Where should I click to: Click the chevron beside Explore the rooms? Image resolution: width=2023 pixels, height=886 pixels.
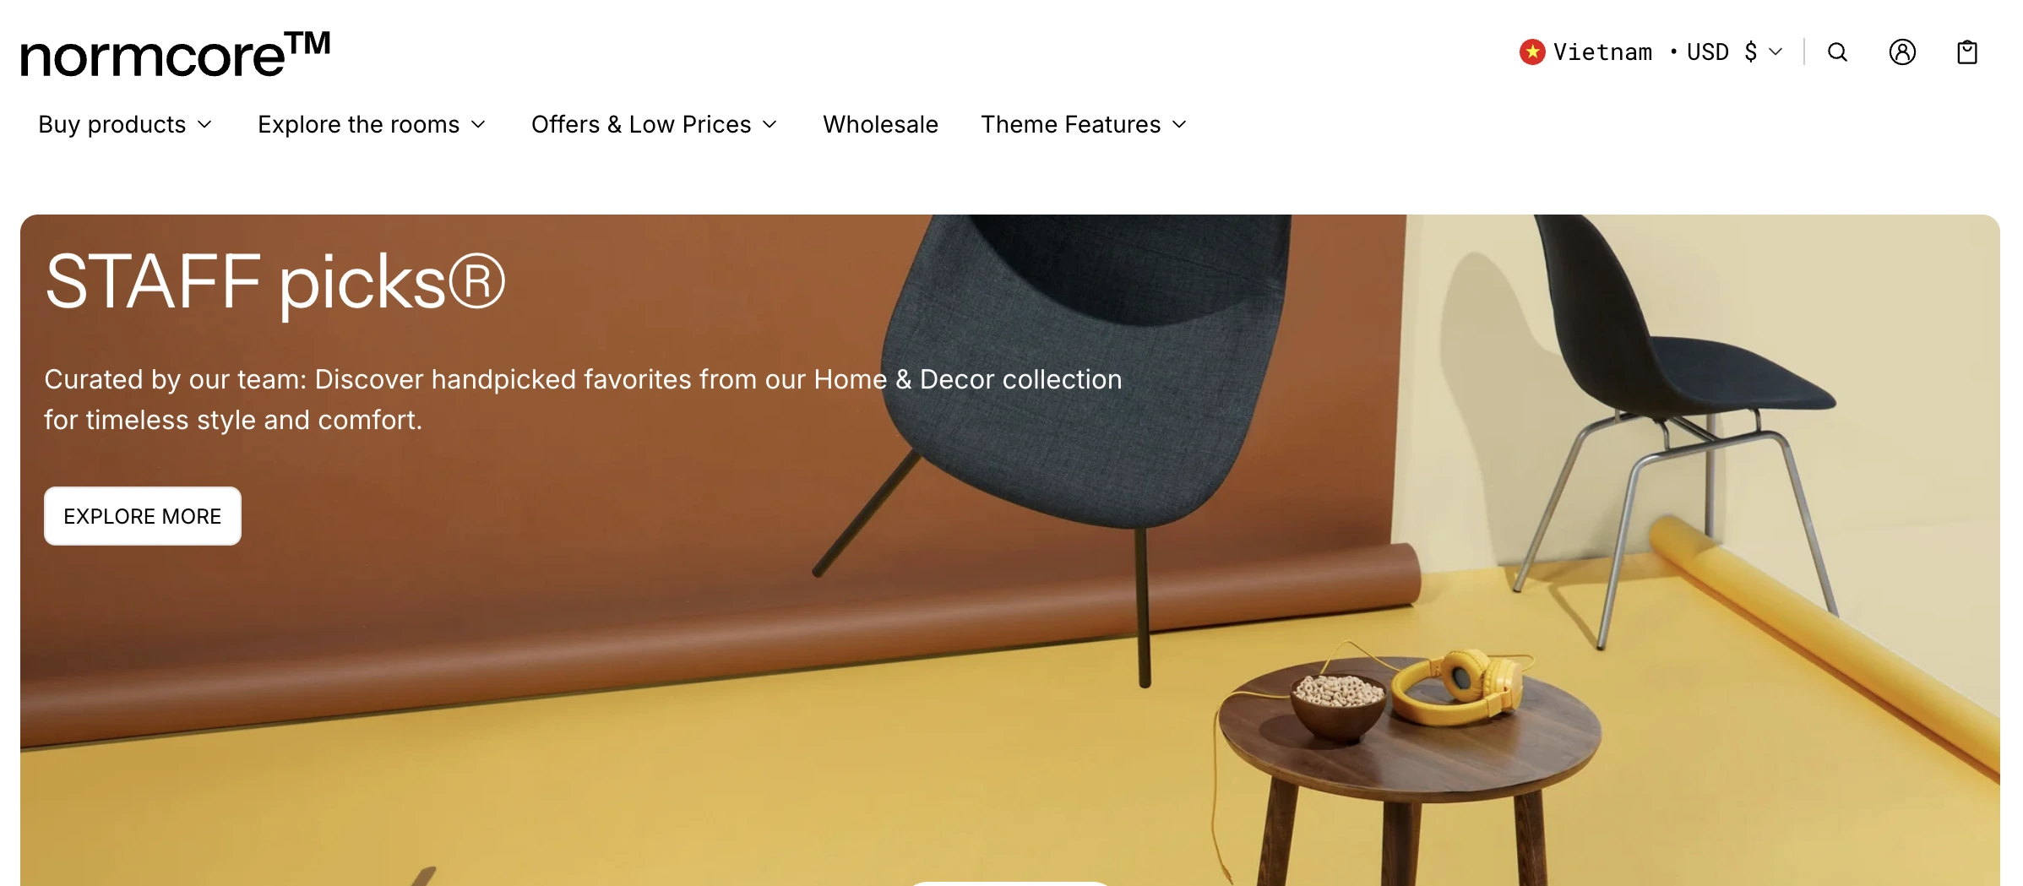coord(478,125)
